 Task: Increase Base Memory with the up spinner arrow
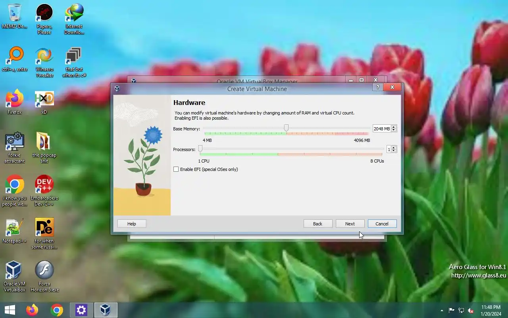pos(394,127)
